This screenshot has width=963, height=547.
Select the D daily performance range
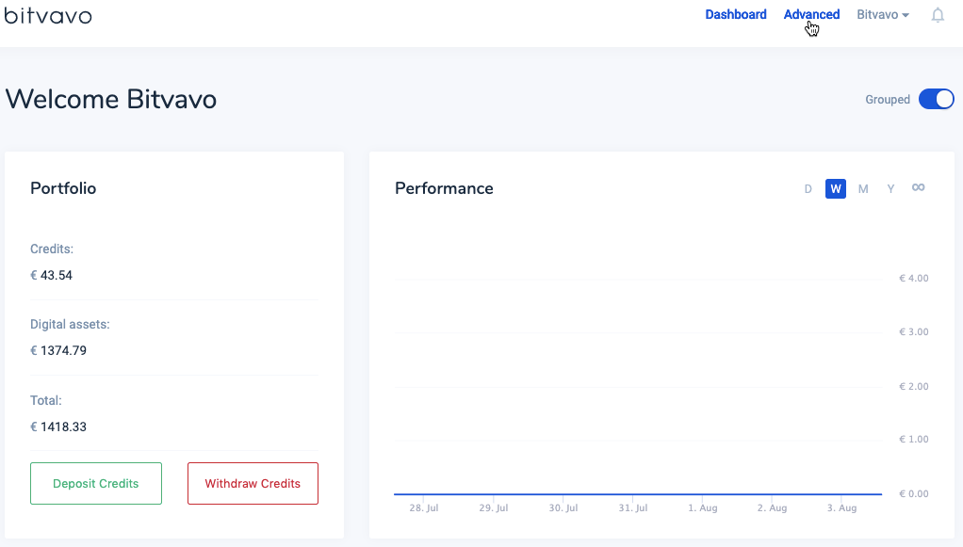[808, 189]
